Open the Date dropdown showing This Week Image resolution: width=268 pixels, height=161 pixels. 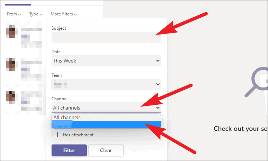tap(106, 61)
